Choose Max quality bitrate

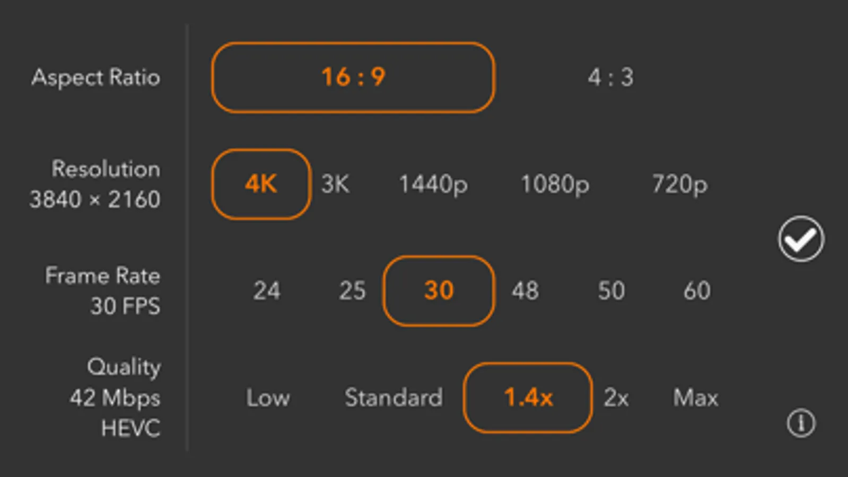(x=695, y=397)
